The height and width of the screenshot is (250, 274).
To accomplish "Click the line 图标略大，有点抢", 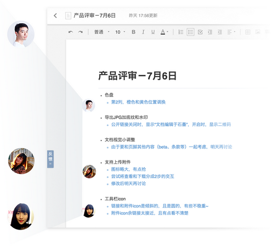I will point(129,169).
